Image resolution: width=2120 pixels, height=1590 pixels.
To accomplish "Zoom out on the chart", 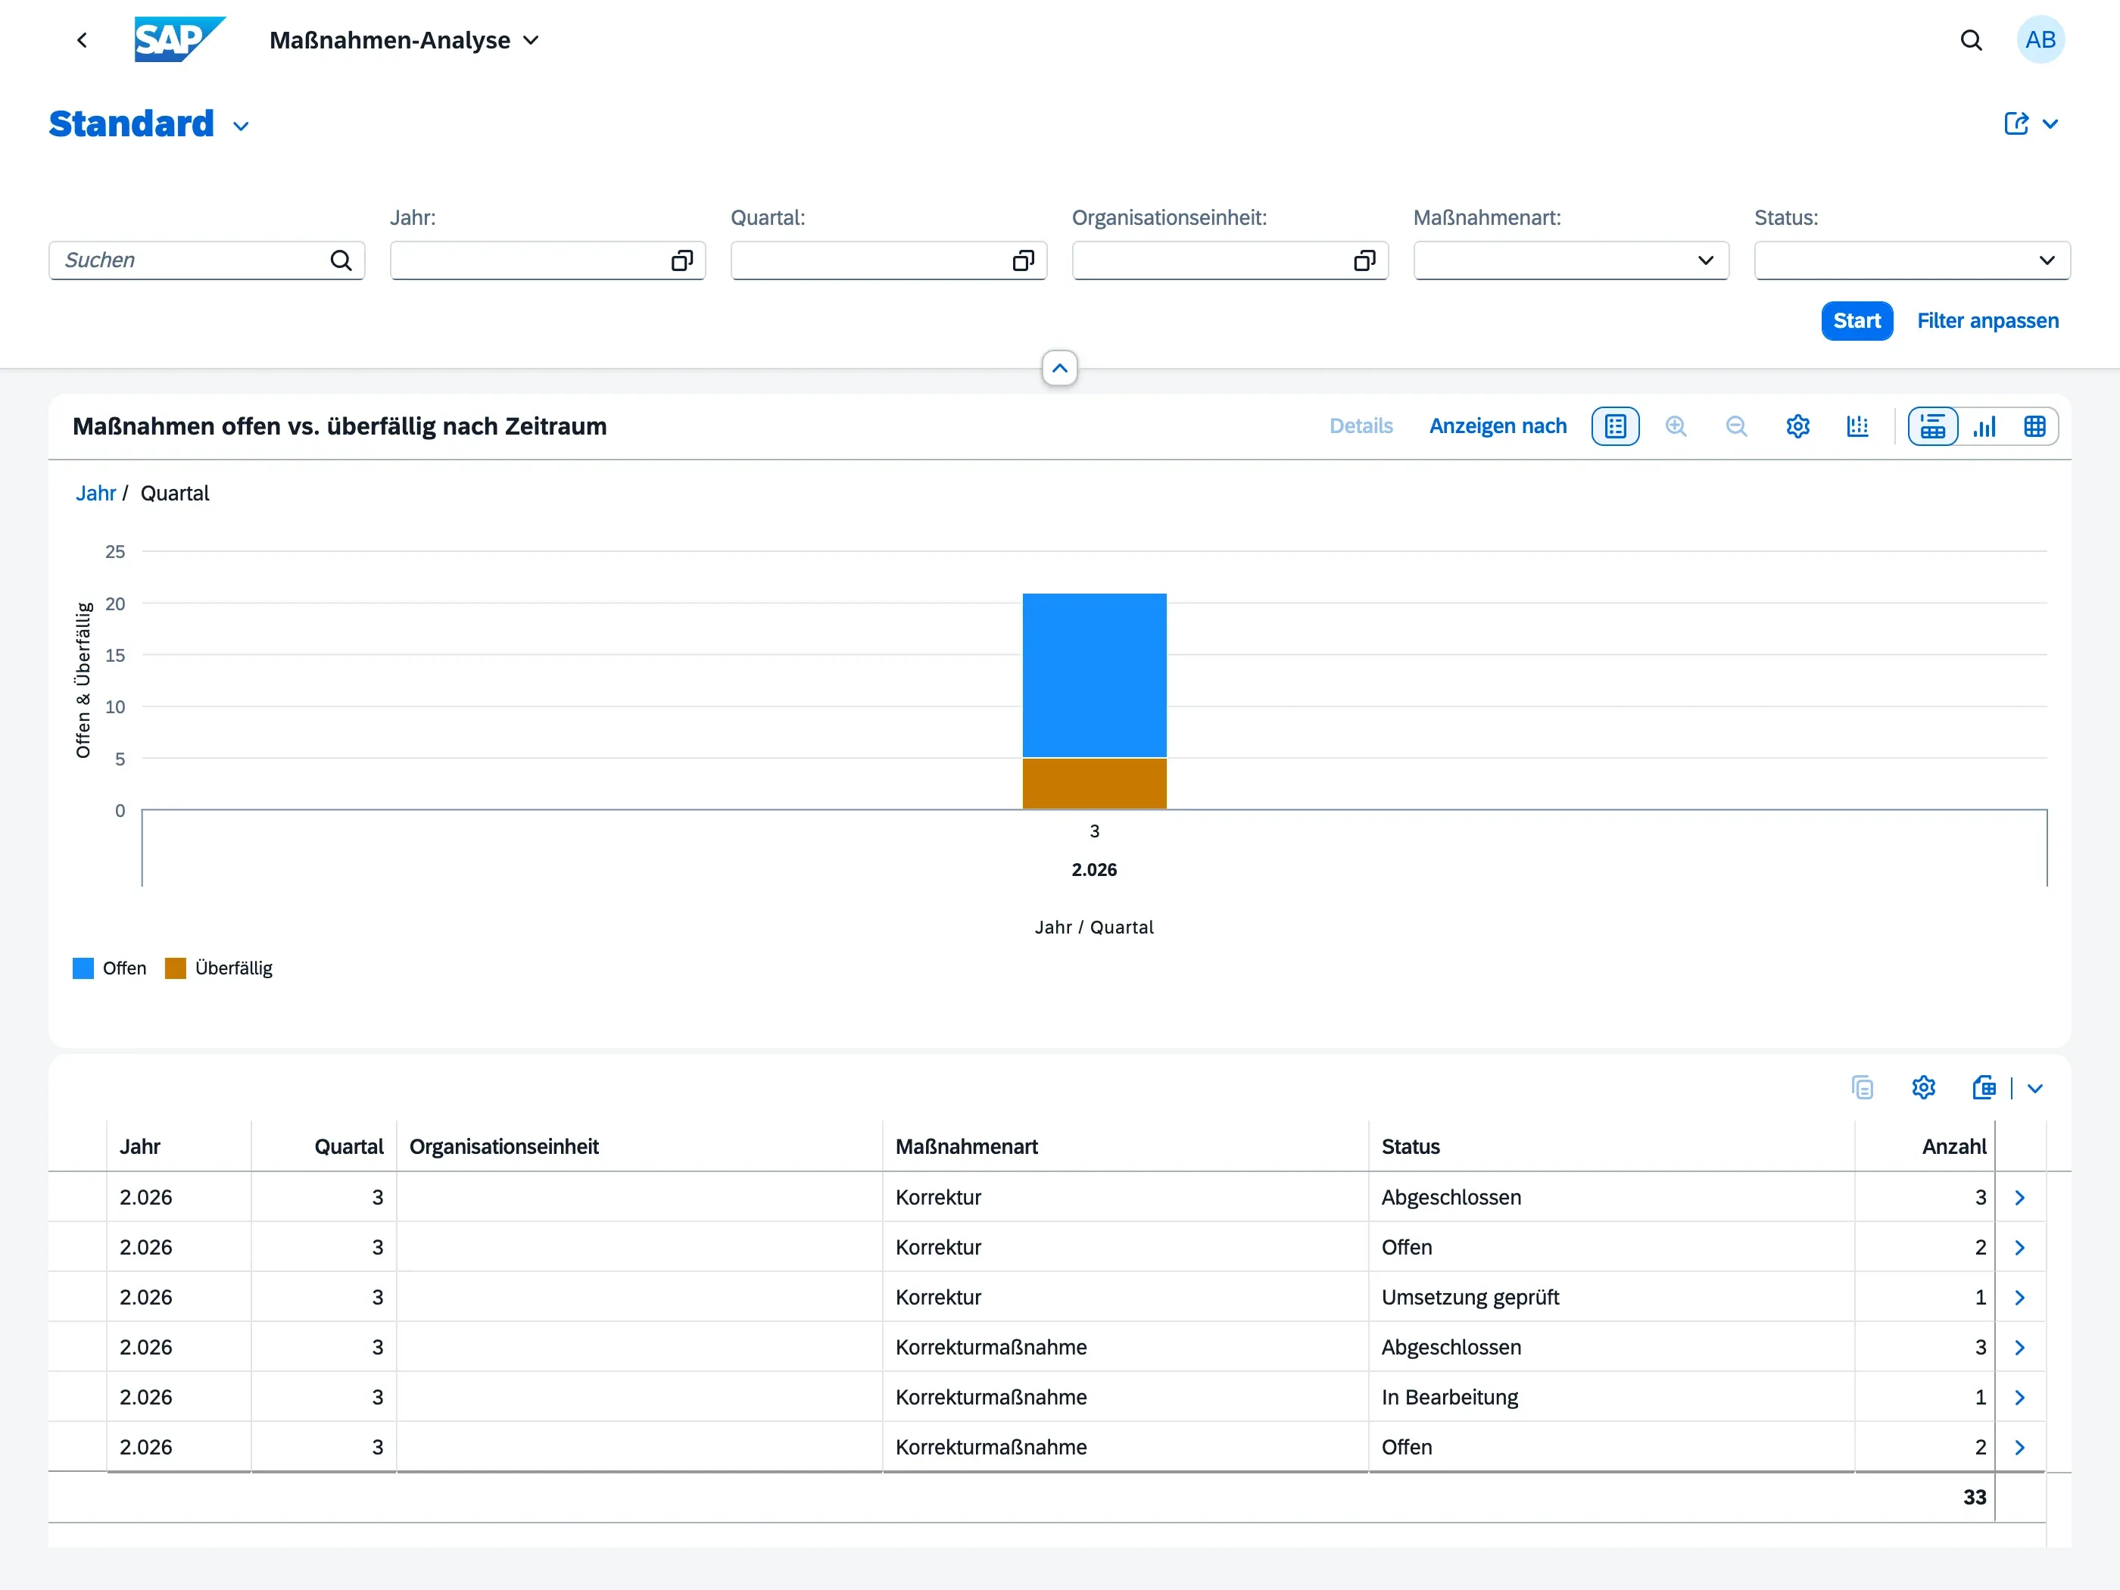I will click(x=1735, y=426).
